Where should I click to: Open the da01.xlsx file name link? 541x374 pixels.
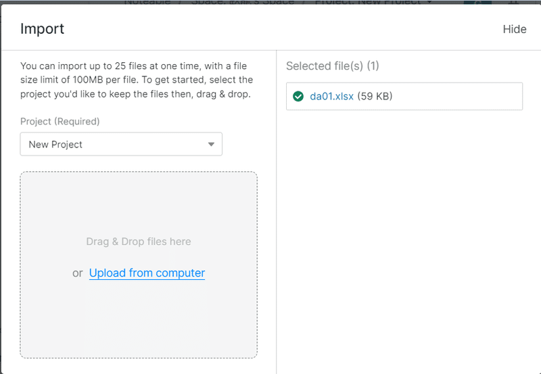[331, 97]
